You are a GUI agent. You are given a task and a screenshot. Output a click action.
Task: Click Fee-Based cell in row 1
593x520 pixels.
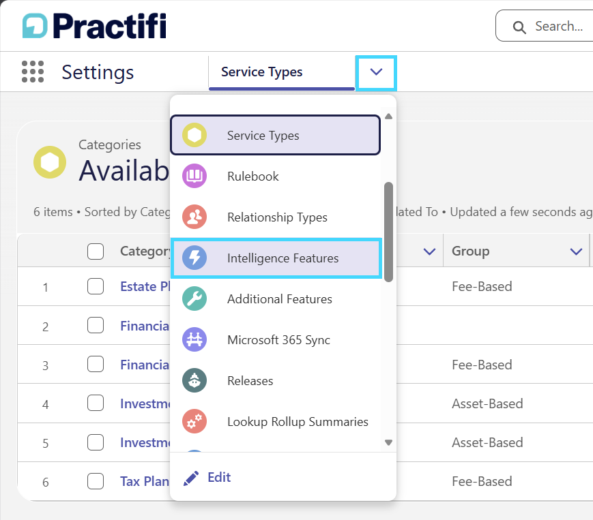click(482, 287)
